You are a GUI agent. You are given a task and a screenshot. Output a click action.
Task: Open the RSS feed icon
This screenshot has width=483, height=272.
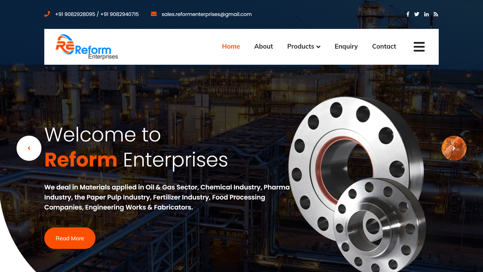(436, 14)
